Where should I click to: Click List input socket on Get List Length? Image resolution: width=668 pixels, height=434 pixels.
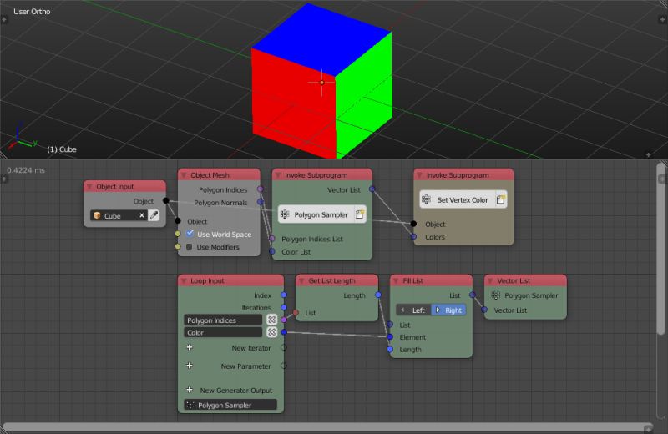click(x=296, y=313)
